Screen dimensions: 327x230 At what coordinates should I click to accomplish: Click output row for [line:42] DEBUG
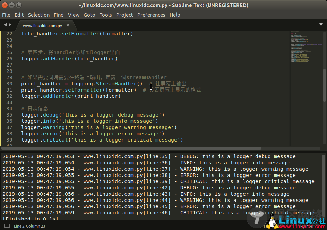[x=149, y=188]
